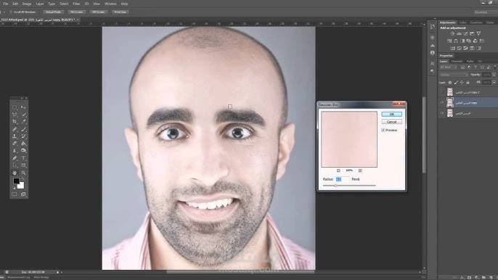The height and width of the screenshot is (280, 498).
Task: Open the Filter menu
Action: tap(76, 4)
